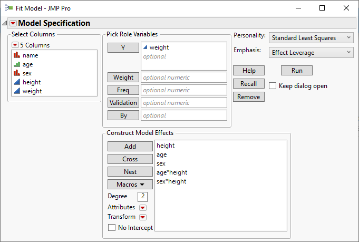Click the Run button
The height and width of the screenshot is (242, 359).
coord(296,71)
